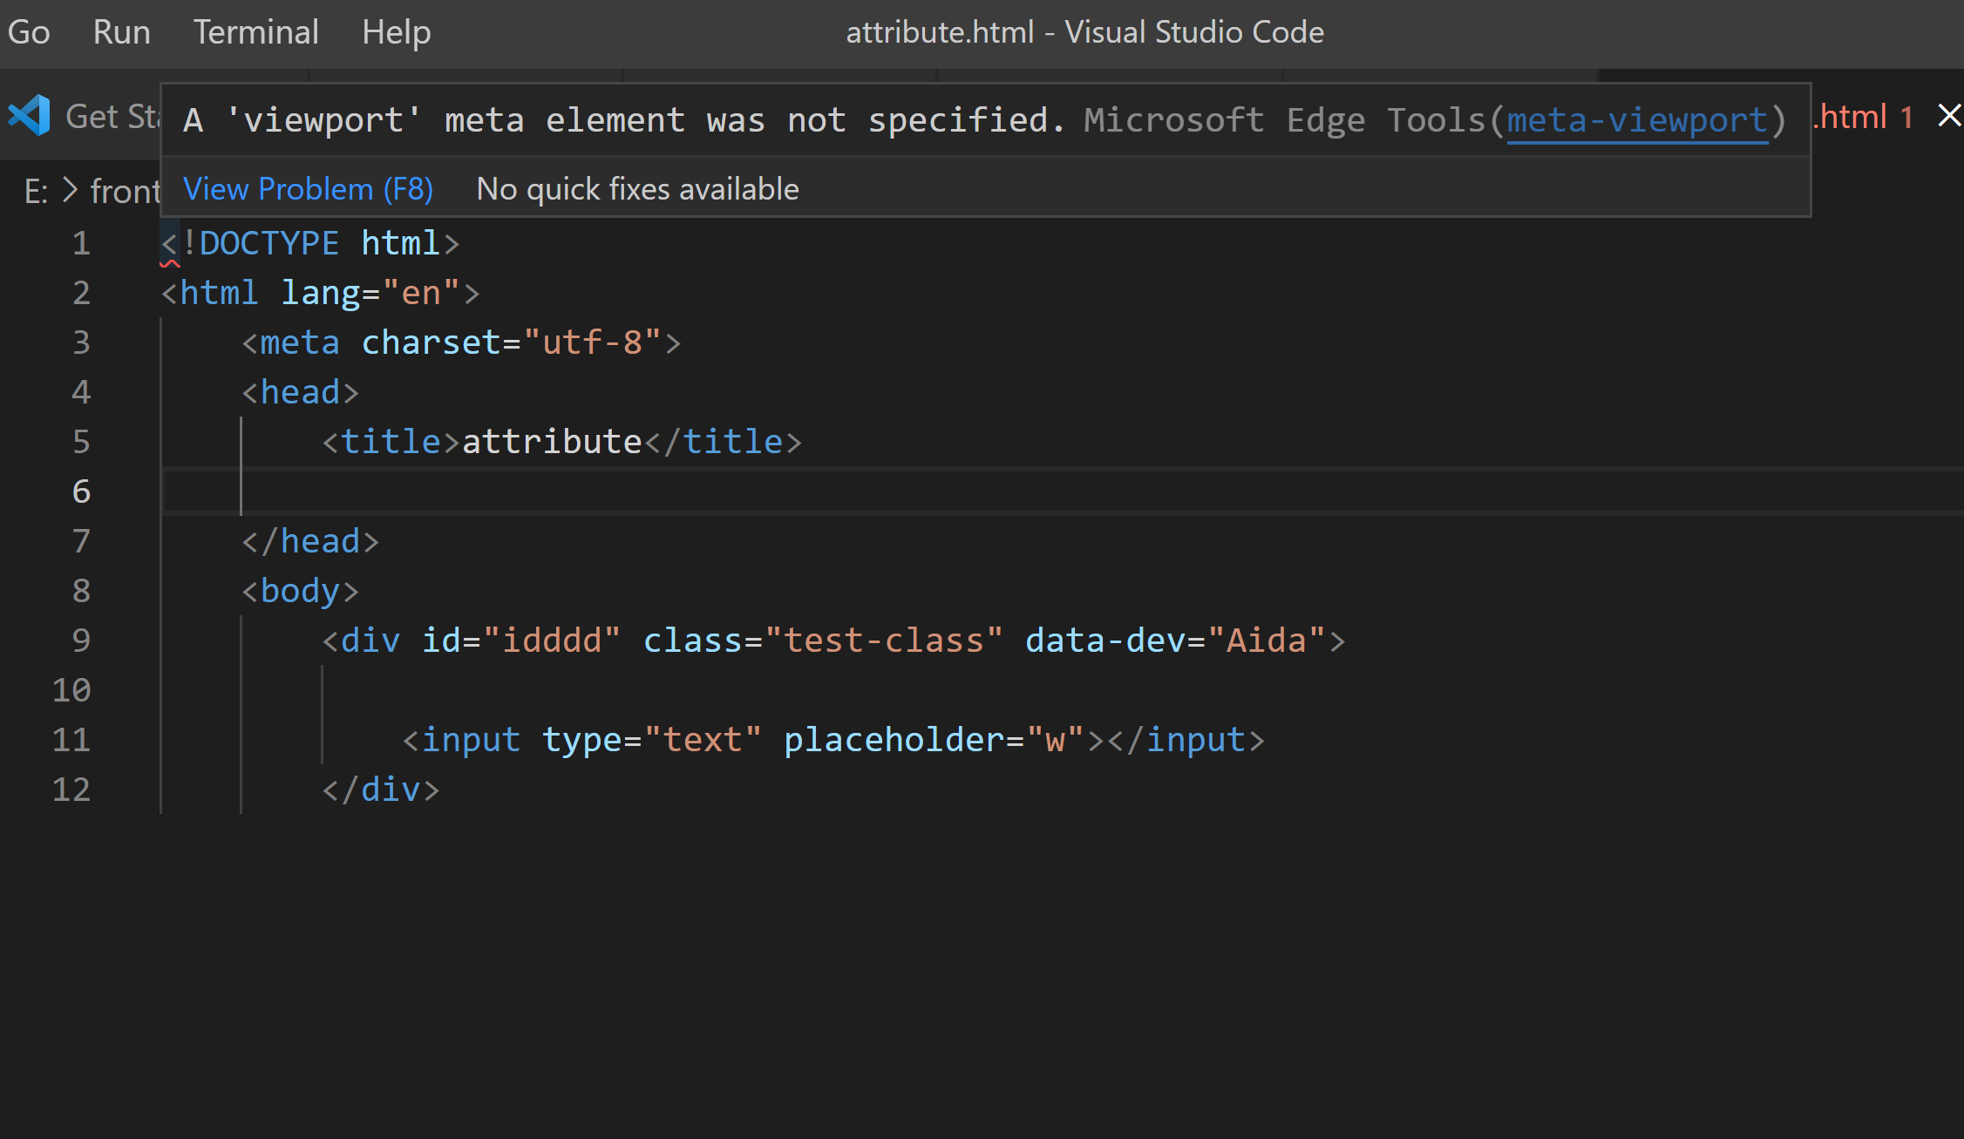The image size is (1964, 1139).
Task: Open the Help menu
Action: (396, 32)
